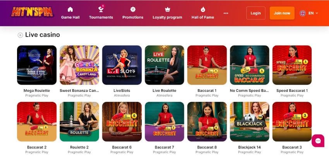Click the Promotions percent badge icon
Viewport: 329px width, 157px height.
133,9
